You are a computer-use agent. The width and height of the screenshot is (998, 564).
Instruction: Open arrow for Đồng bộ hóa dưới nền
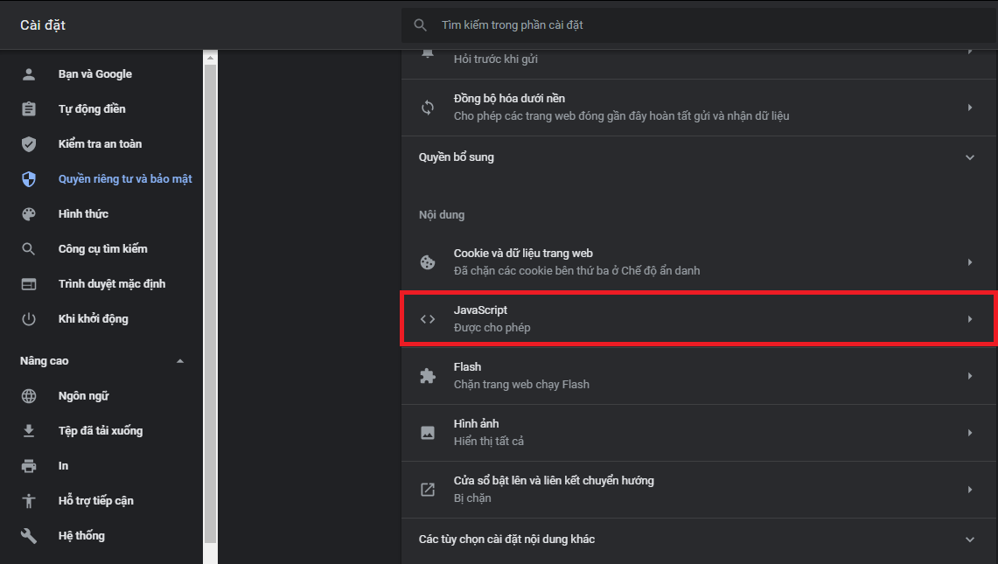[970, 108]
